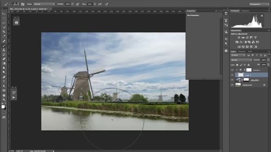Switch to the Paths tab
The height and width of the screenshot is (152, 271).
pyautogui.click(x=250, y=52)
